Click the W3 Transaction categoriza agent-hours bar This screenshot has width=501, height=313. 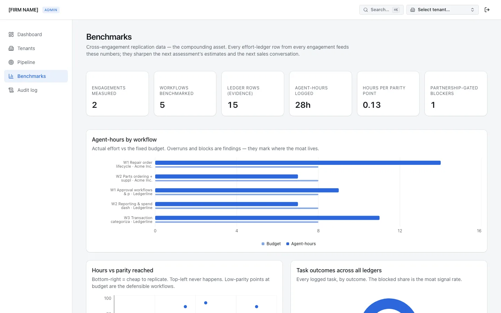[267, 218]
